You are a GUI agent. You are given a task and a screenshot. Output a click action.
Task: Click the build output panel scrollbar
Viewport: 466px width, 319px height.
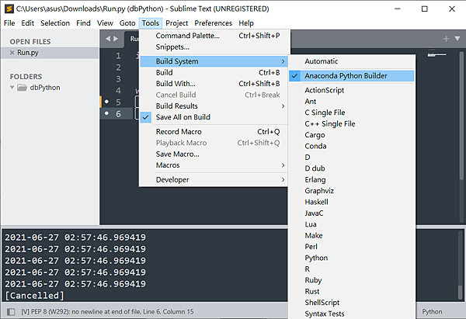461,293
